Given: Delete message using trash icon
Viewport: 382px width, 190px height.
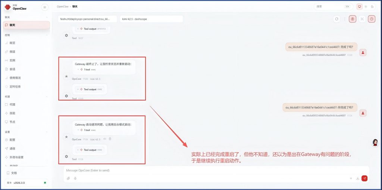Looking at the screenshot, I should pos(110,139).
